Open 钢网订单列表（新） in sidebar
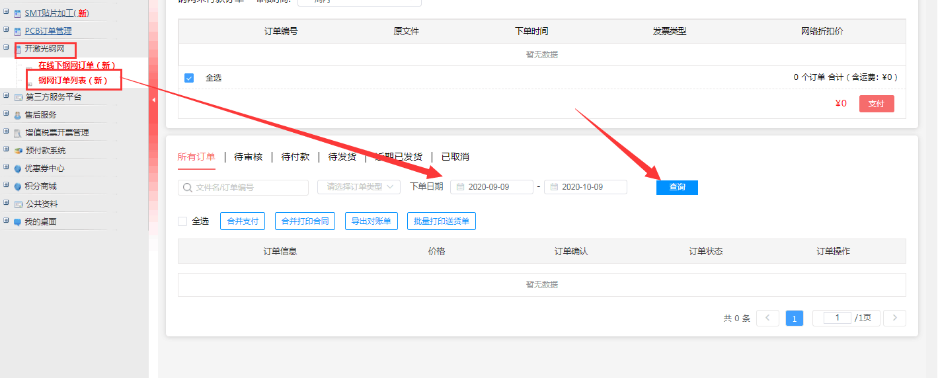The height and width of the screenshot is (378, 938). 73,81
